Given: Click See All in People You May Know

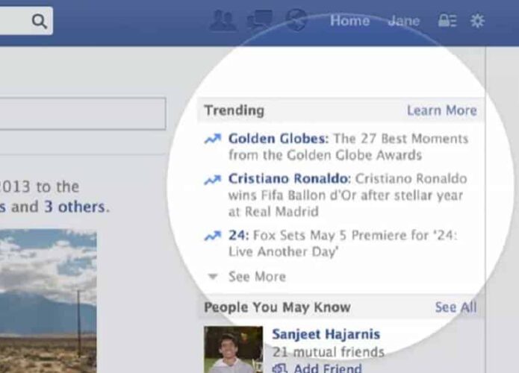Looking at the screenshot, I should click(x=456, y=307).
